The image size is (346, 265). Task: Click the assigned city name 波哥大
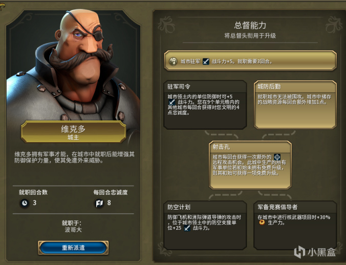(73, 230)
